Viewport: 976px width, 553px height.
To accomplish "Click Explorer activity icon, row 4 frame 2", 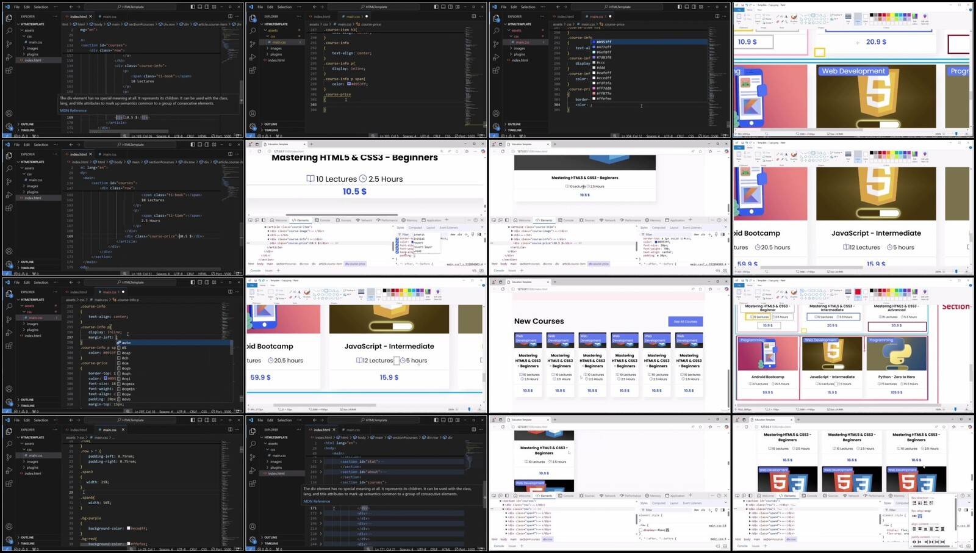I will [x=253, y=431].
